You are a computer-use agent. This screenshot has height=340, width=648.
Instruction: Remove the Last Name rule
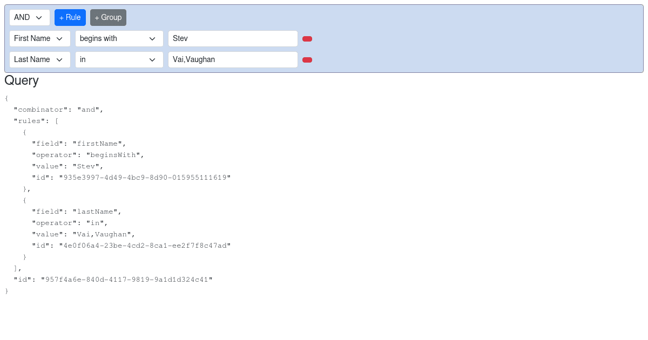[307, 60]
